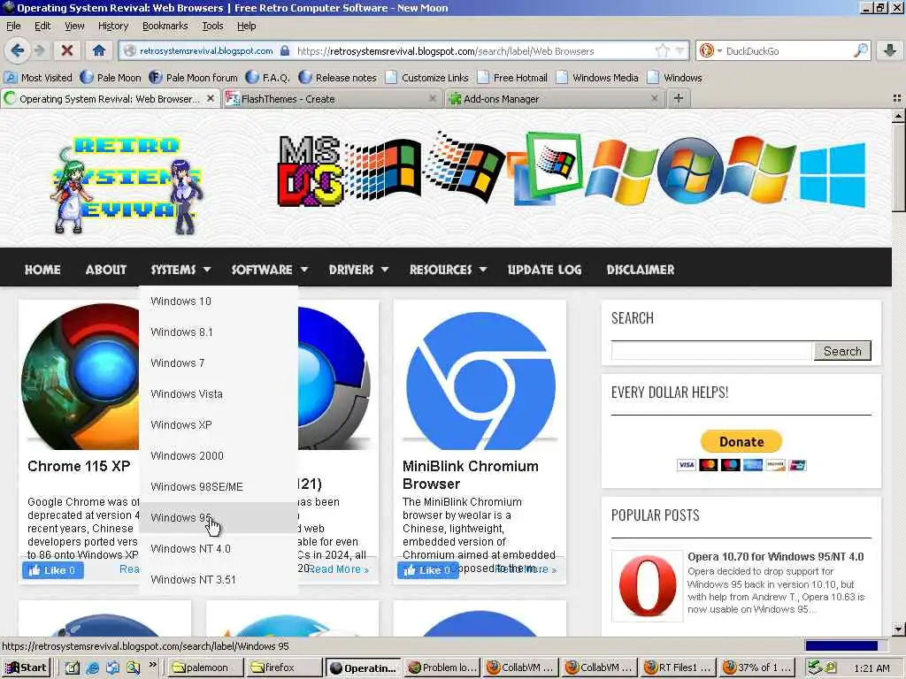906x679 pixels.
Task: Expand the taskbar Quick Launch chevron
Action: (152, 665)
